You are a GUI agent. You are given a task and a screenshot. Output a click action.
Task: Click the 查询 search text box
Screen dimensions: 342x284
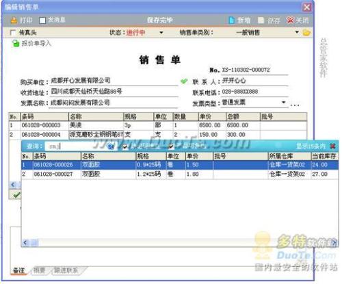point(77,146)
